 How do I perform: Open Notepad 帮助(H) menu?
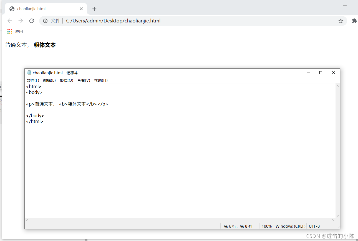click(x=101, y=80)
